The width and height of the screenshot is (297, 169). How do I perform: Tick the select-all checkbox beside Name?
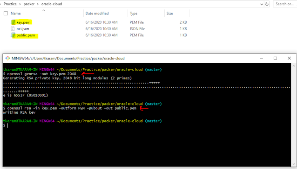pyautogui.click(x=6, y=13)
